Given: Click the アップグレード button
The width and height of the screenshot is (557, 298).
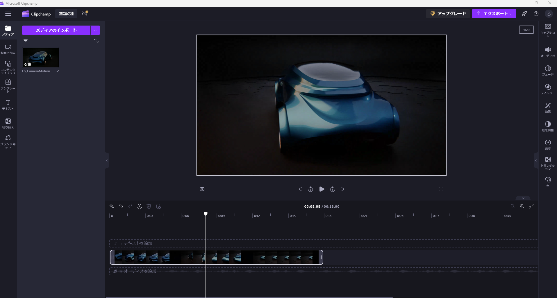Looking at the screenshot, I should (448, 13).
